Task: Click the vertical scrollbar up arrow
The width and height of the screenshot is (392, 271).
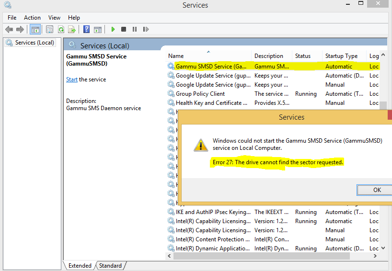Action: click(x=383, y=55)
